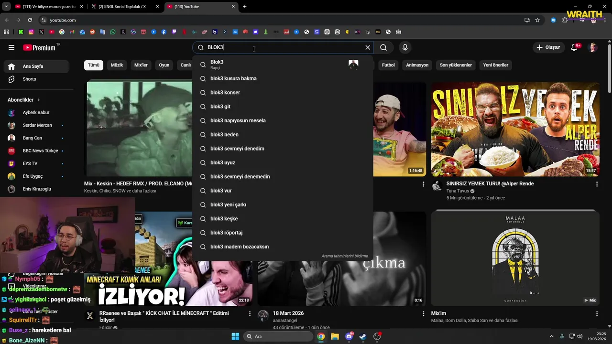
Task: Select the Müzik filter chip
Action: 117,65
